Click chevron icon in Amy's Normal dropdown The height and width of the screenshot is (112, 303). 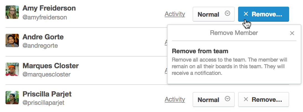(228, 13)
